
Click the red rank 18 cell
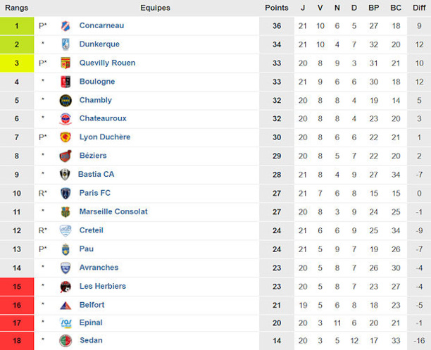point(16,341)
